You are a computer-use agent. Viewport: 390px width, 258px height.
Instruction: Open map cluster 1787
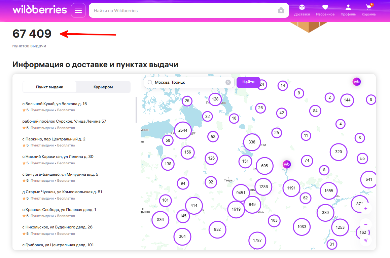(257, 241)
